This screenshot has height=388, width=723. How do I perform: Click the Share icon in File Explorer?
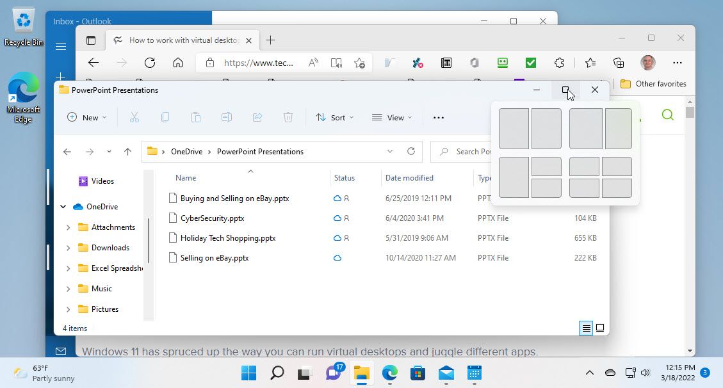(257, 117)
